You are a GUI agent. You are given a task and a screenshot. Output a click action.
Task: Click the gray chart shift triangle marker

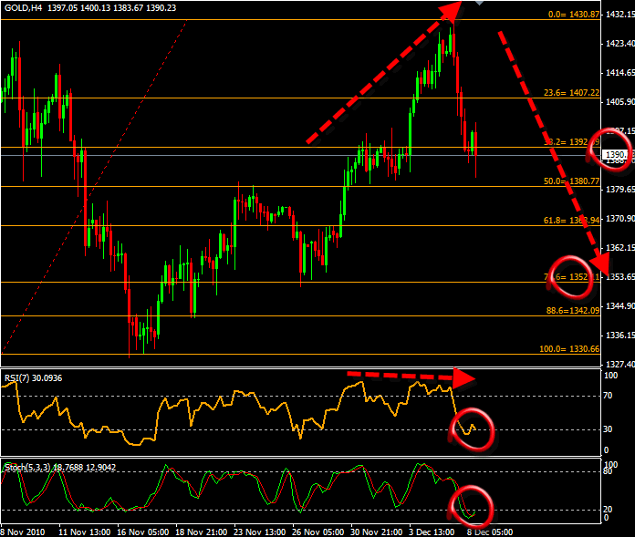481,3
